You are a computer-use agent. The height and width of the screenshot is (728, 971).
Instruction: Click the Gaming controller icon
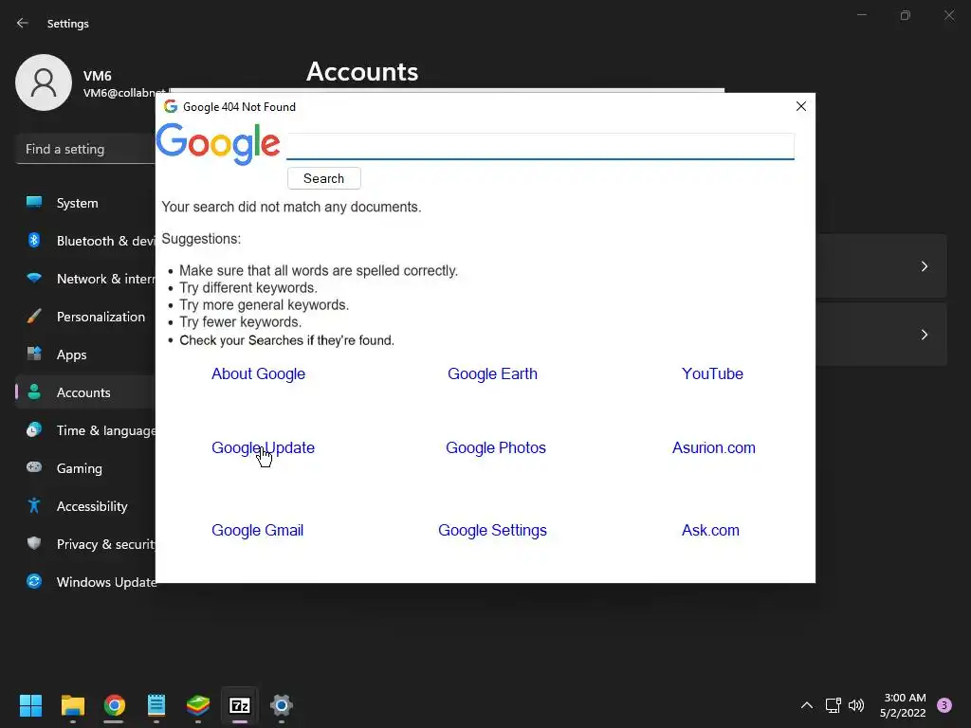pos(34,467)
